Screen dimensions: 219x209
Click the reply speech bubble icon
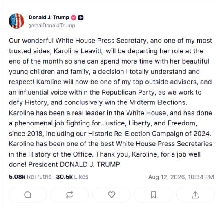[x=28, y=195]
